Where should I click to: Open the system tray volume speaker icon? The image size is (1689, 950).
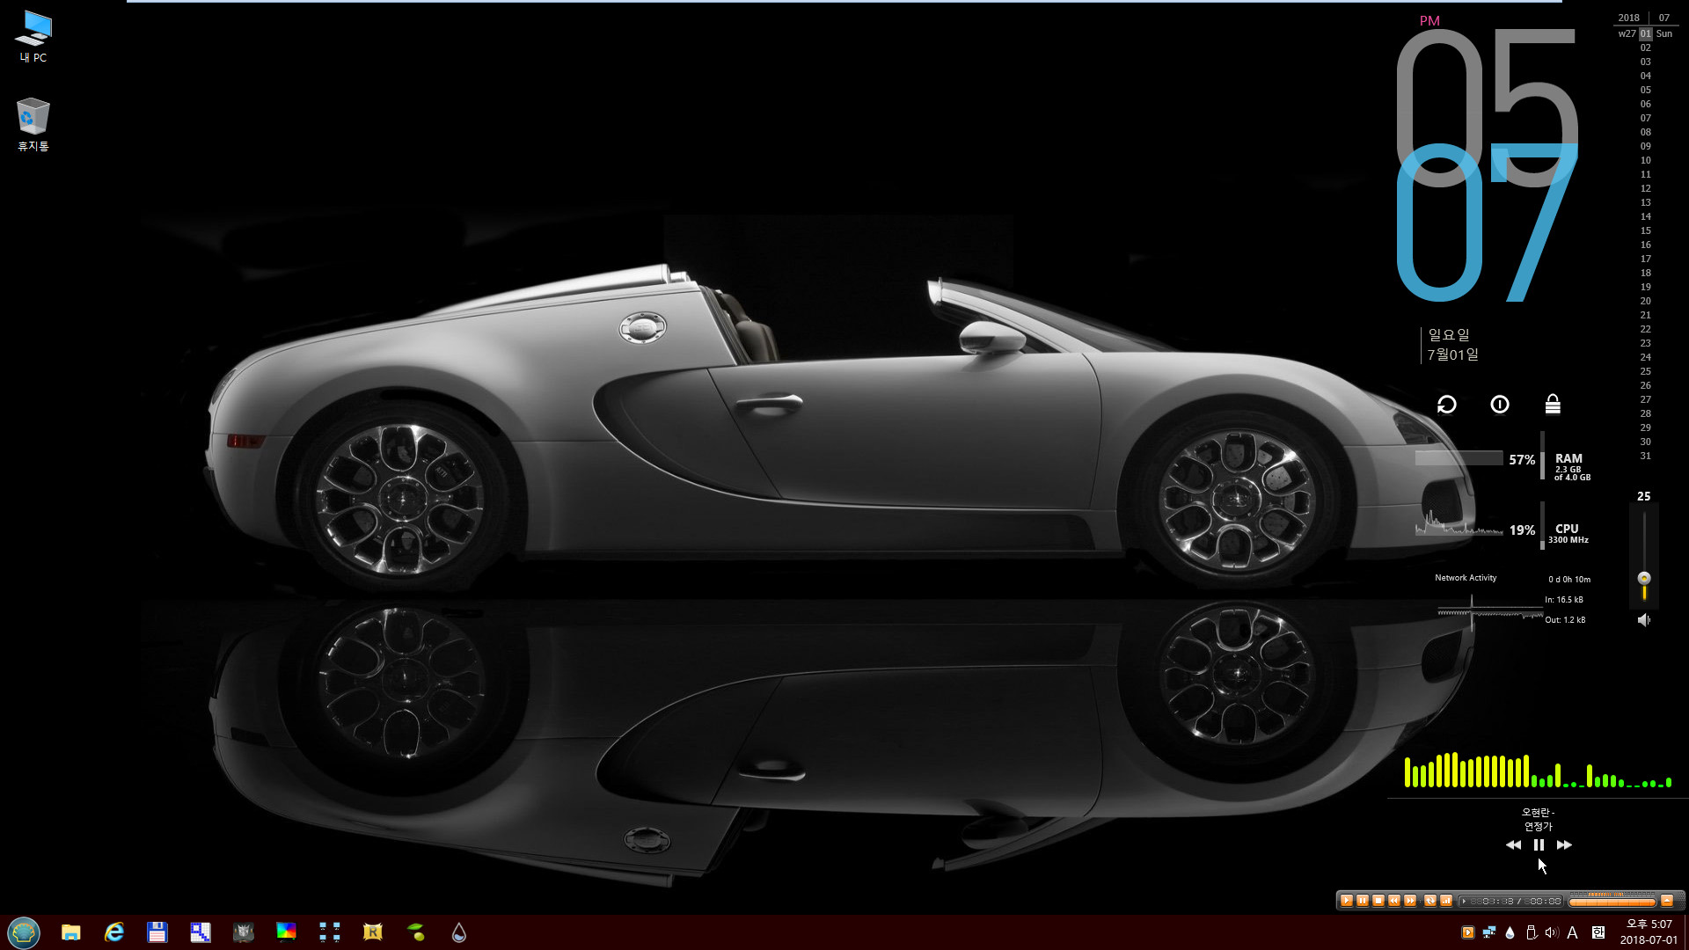(1552, 932)
